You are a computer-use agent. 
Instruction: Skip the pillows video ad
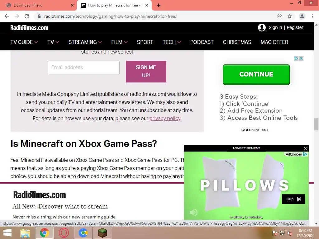[293, 199]
